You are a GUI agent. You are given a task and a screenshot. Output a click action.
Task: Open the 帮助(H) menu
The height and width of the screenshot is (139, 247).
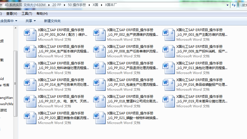[42, 14]
